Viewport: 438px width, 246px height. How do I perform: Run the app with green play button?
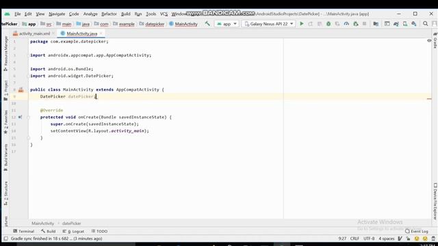pyautogui.click(x=302, y=24)
